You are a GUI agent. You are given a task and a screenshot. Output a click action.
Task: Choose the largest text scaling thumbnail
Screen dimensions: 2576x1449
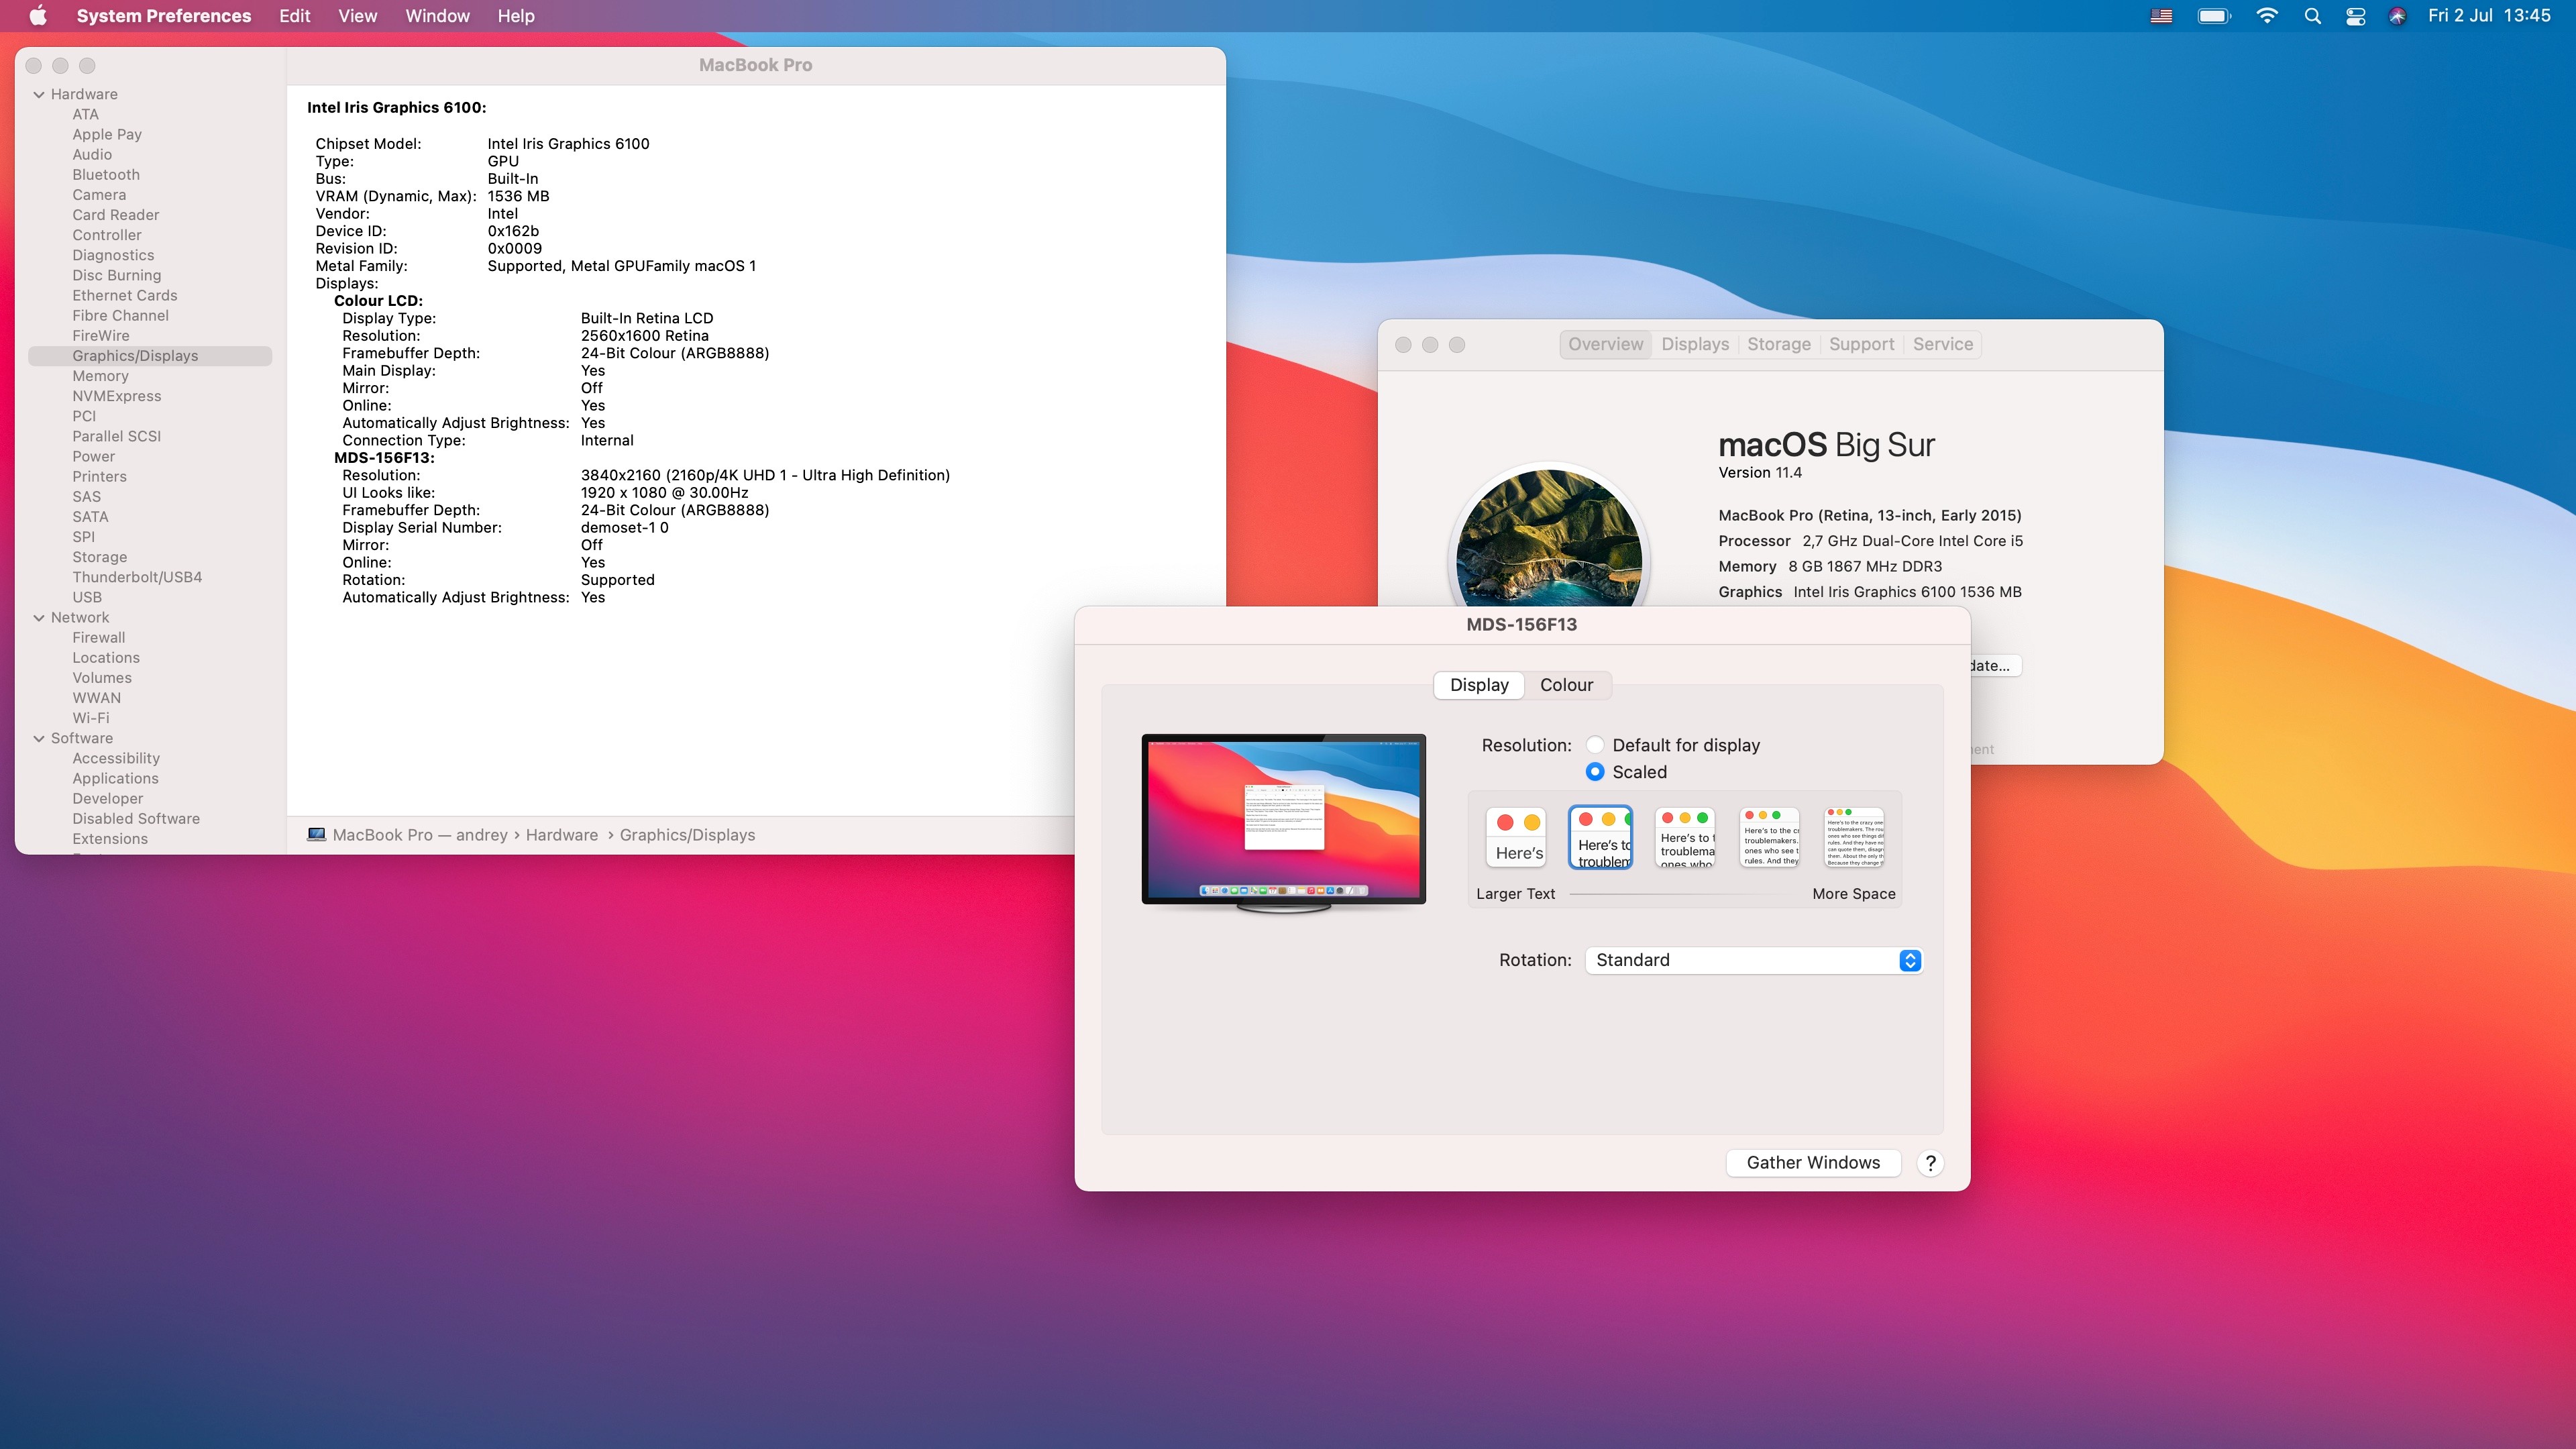click(1517, 837)
